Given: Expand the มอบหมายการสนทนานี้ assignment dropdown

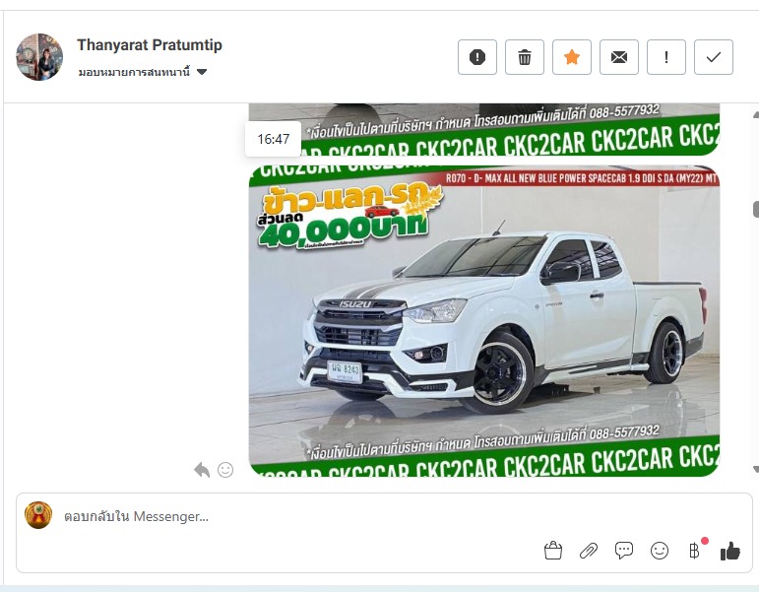Looking at the screenshot, I should point(143,72).
